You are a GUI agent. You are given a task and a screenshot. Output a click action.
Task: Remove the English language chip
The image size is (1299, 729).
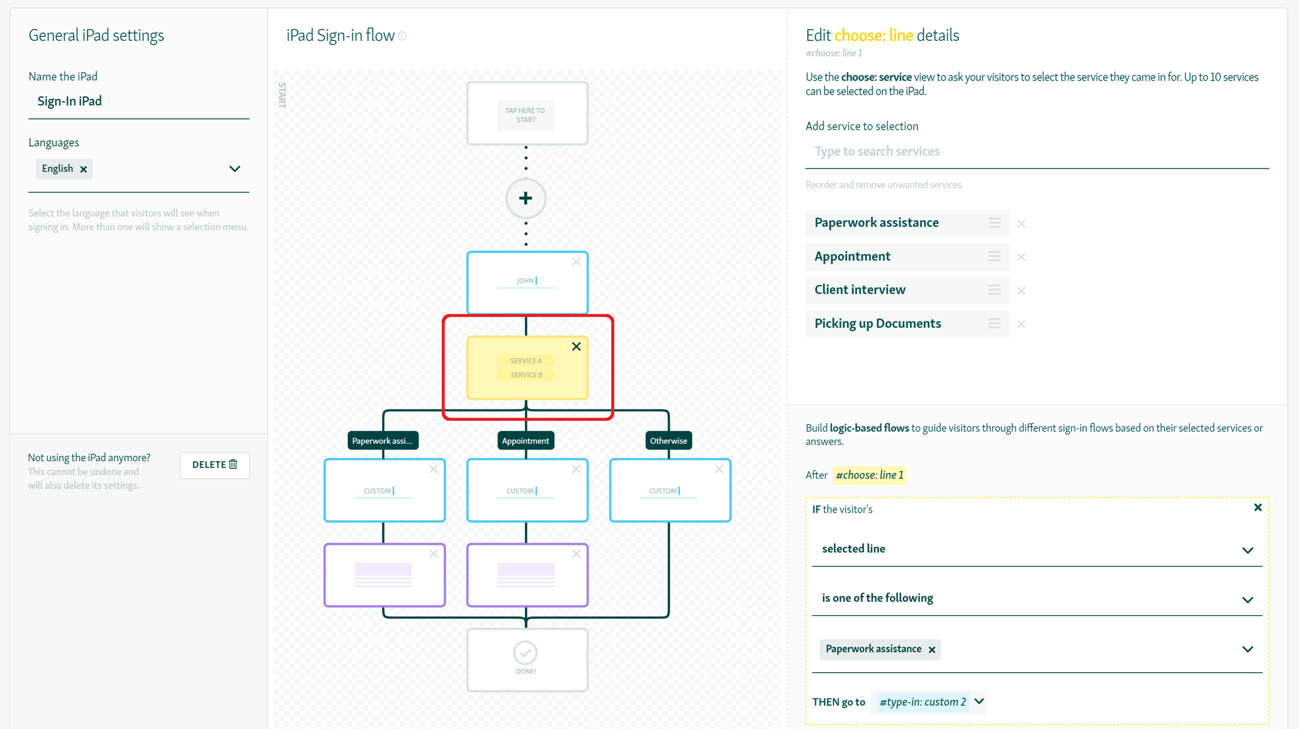pyautogui.click(x=83, y=169)
